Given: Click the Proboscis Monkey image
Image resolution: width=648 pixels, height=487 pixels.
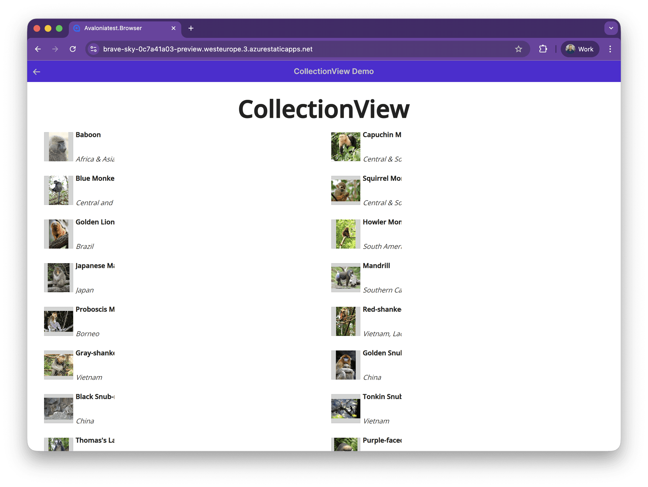Looking at the screenshot, I should 59,321.
